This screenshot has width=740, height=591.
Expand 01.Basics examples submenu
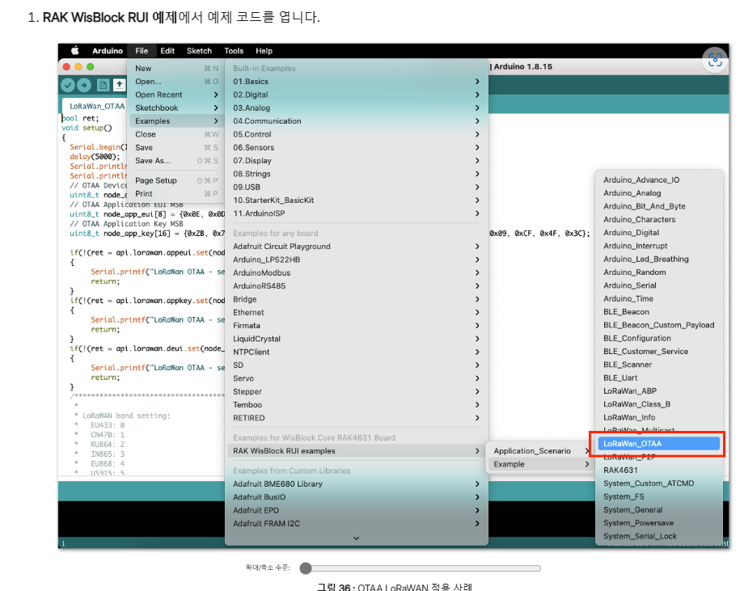(x=357, y=82)
